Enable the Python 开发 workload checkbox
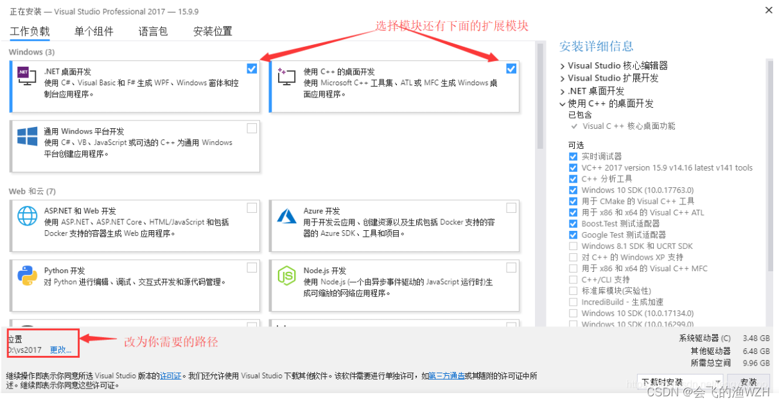Viewport: 779px width, 404px height. tap(252, 267)
